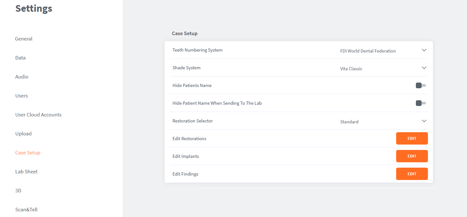This screenshot has height=217, width=467.
Task: Toggle Hide Patients Name switch
Action: 421,85
